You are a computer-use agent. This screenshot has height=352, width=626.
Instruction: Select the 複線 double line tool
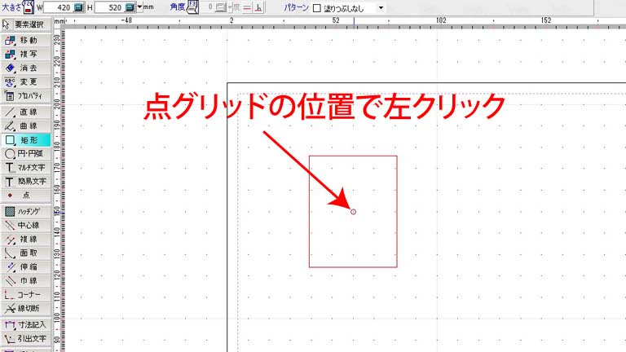pyautogui.click(x=26, y=240)
